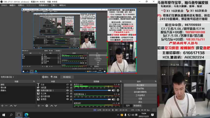This screenshot has width=210, height=118.
Task: Lock the 背景图 source
Action: (71, 99)
